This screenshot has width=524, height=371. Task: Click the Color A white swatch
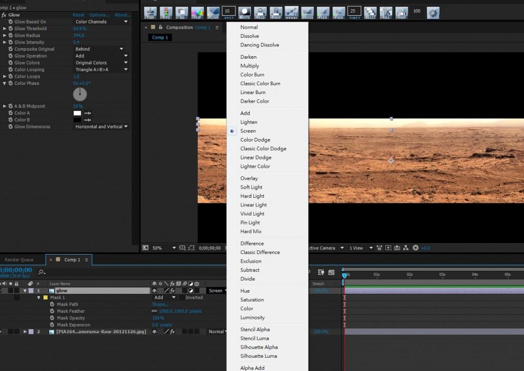point(77,113)
